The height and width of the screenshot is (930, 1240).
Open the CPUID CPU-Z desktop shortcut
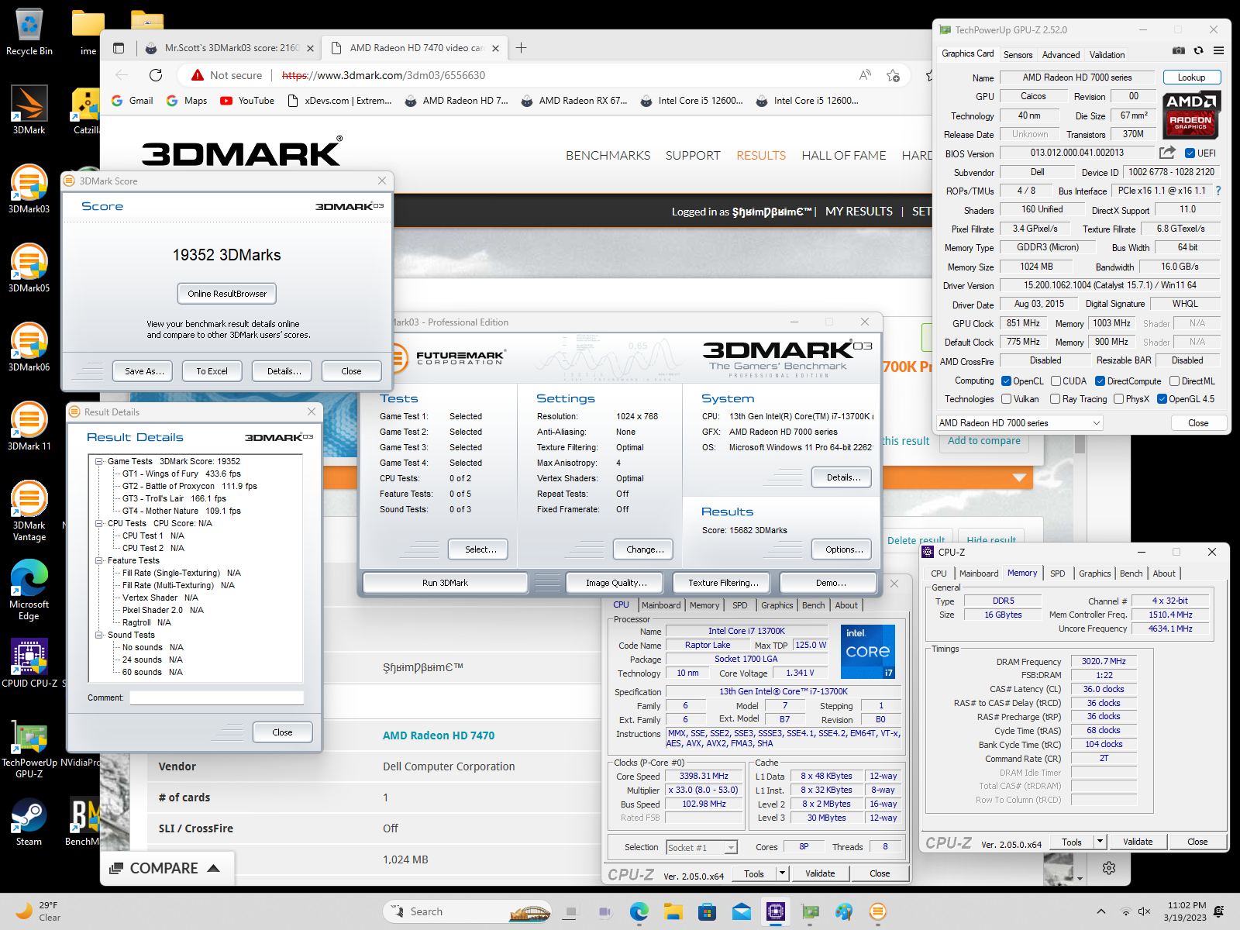[29, 663]
